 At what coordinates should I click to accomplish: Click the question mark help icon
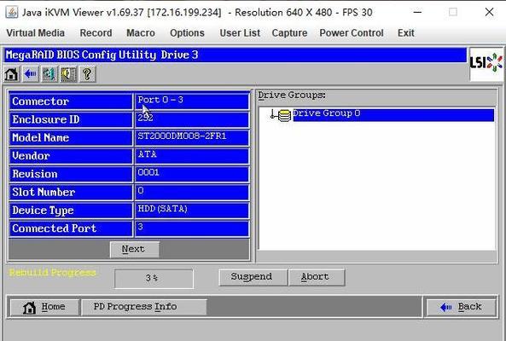(87, 74)
